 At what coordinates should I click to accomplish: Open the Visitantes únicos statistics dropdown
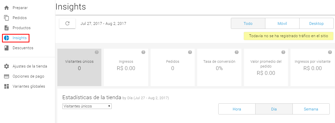pos(87,106)
